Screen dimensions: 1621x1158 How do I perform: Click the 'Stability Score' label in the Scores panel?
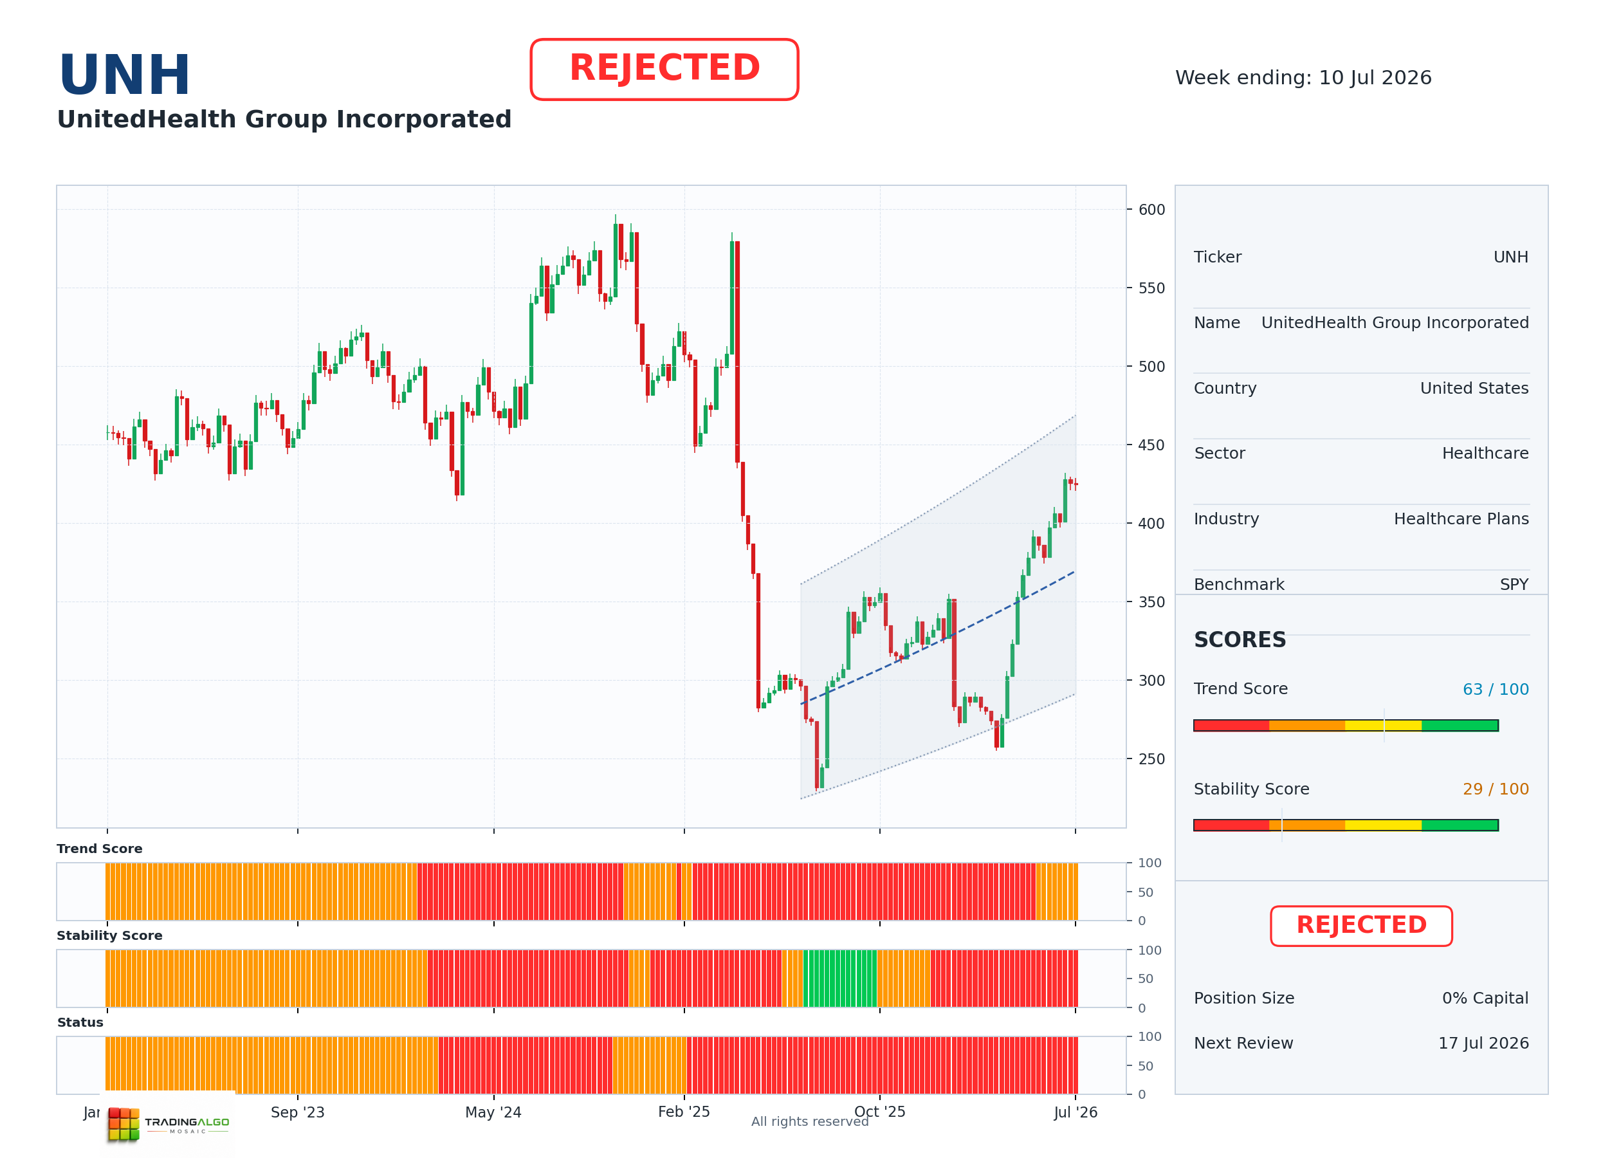tap(1251, 789)
